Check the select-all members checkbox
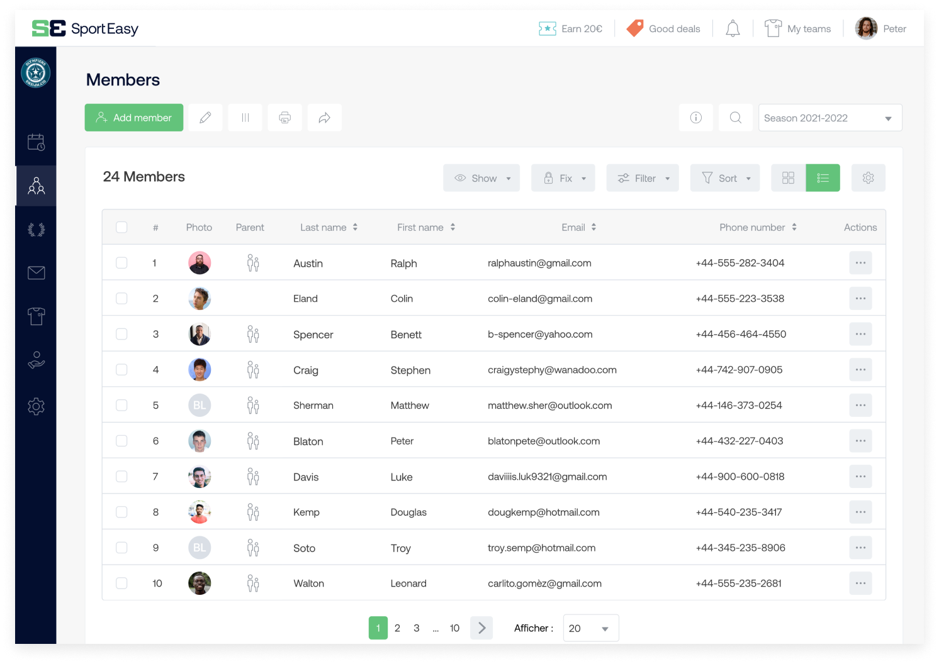 click(x=121, y=227)
